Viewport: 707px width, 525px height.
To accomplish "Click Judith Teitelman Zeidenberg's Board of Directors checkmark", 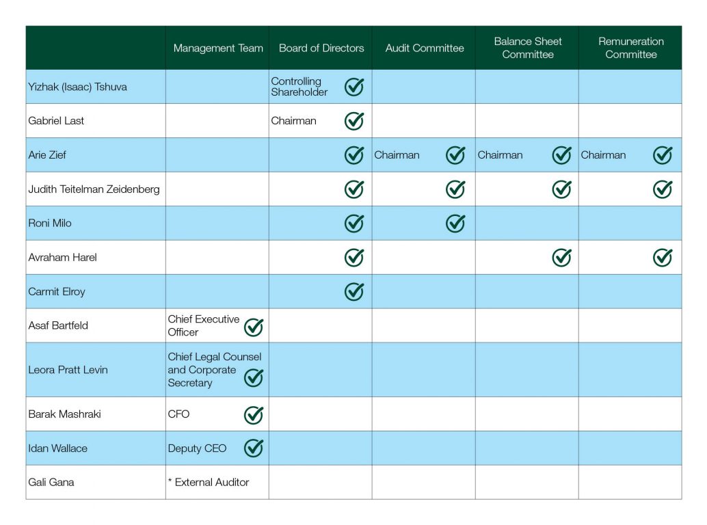I will pos(354,189).
